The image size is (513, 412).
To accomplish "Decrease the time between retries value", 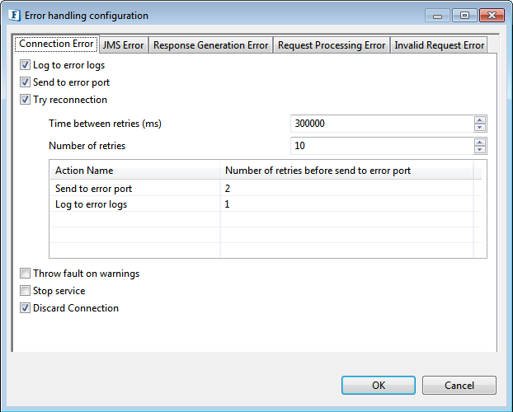I will coord(480,128).
